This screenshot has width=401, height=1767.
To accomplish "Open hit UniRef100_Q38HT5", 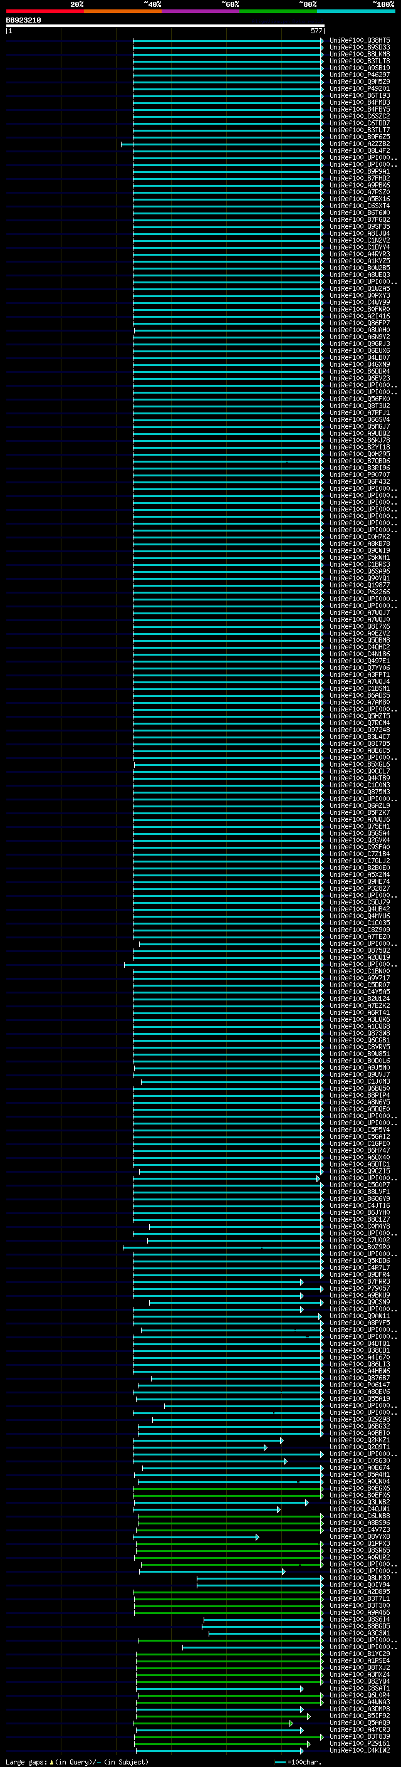I will pyautogui.click(x=360, y=41).
